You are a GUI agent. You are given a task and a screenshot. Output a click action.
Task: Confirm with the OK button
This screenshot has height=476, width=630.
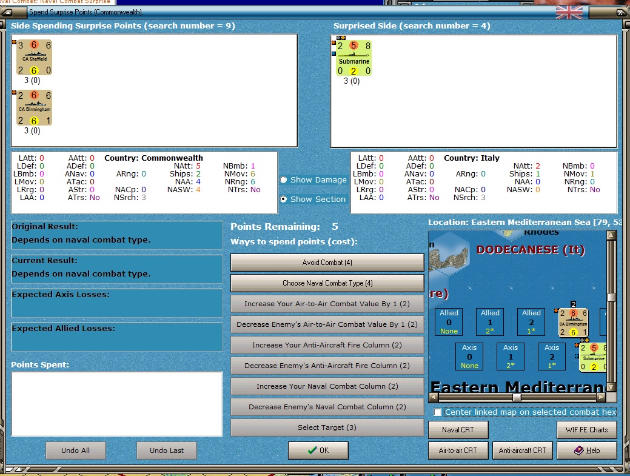point(318,451)
